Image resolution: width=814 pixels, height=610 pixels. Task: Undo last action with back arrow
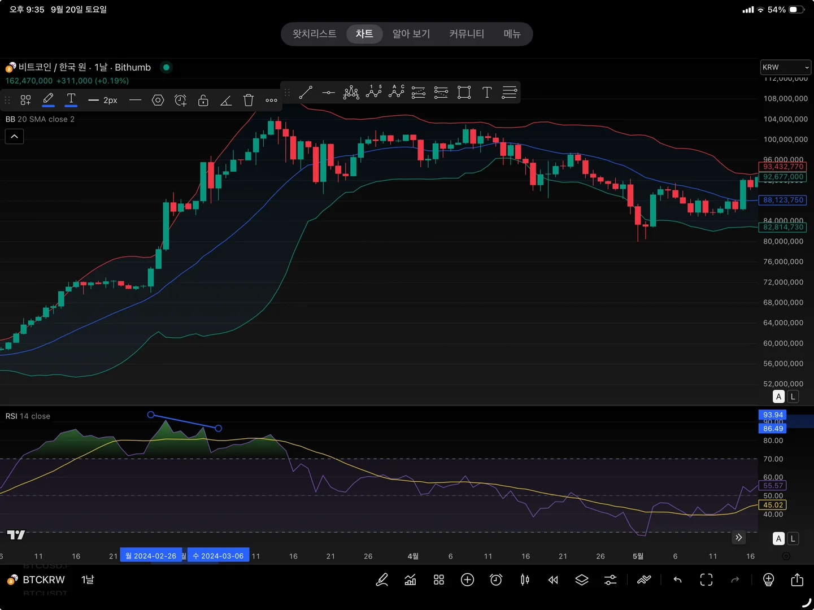tap(677, 579)
